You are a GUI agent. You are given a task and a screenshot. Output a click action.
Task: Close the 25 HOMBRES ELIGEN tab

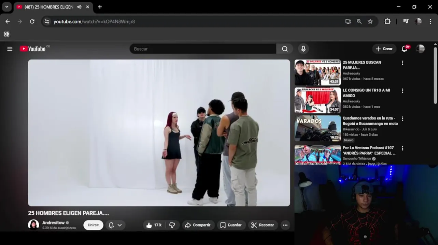pyautogui.click(x=88, y=7)
